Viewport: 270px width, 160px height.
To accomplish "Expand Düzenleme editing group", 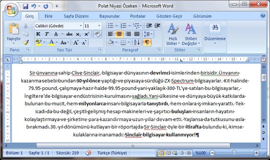I will [x=215, y=37].
